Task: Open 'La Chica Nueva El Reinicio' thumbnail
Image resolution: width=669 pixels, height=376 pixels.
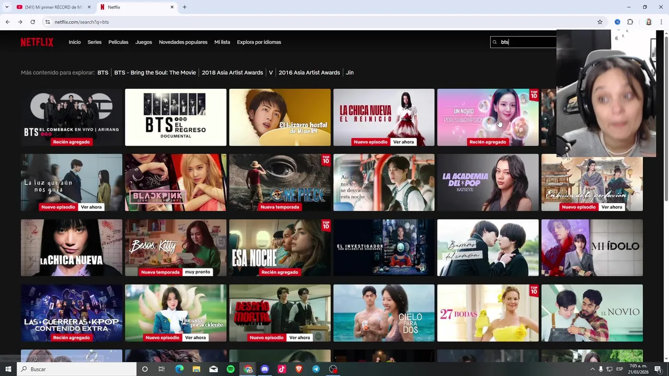Action: [384, 118]
